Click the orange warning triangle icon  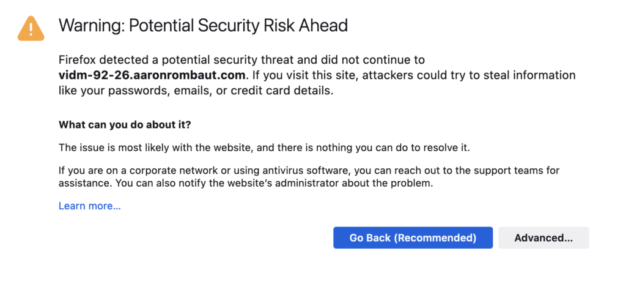(31, 28)
